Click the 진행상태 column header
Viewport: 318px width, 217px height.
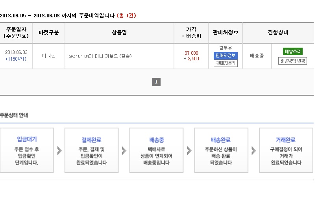278,32
